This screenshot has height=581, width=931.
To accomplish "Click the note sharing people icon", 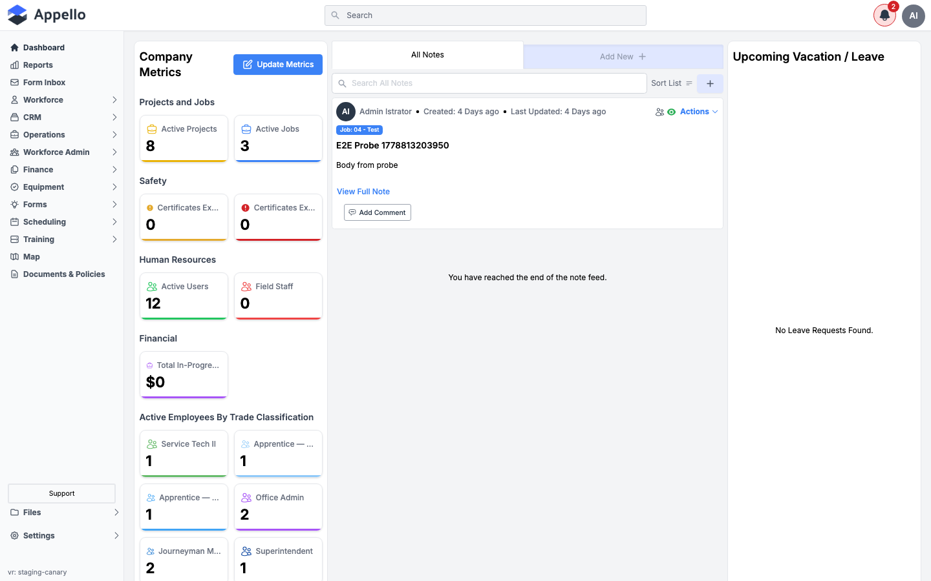I will point(659,112).
